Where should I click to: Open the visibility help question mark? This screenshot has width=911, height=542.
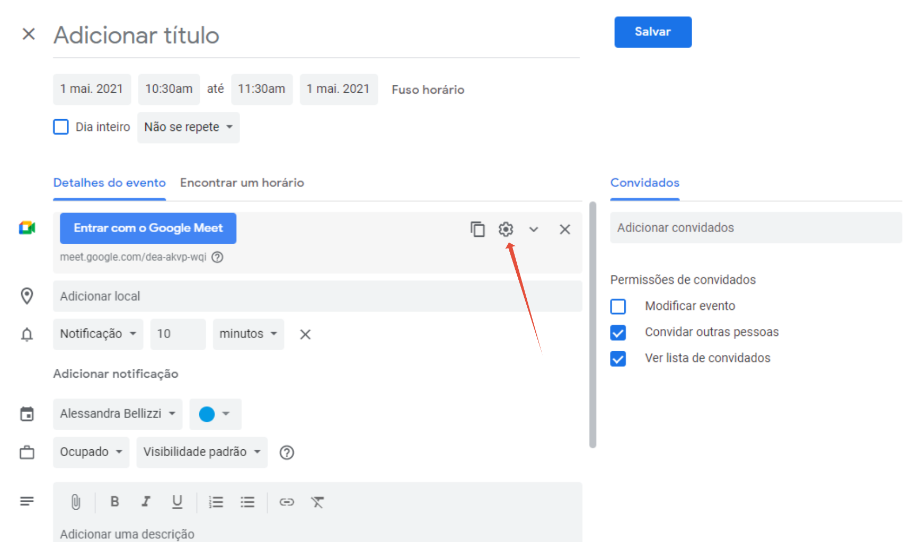click(x=287, y=452)
